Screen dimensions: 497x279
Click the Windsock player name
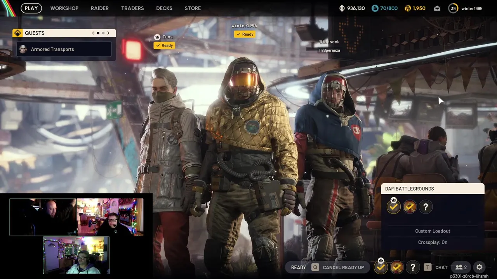tap(329, 42)
